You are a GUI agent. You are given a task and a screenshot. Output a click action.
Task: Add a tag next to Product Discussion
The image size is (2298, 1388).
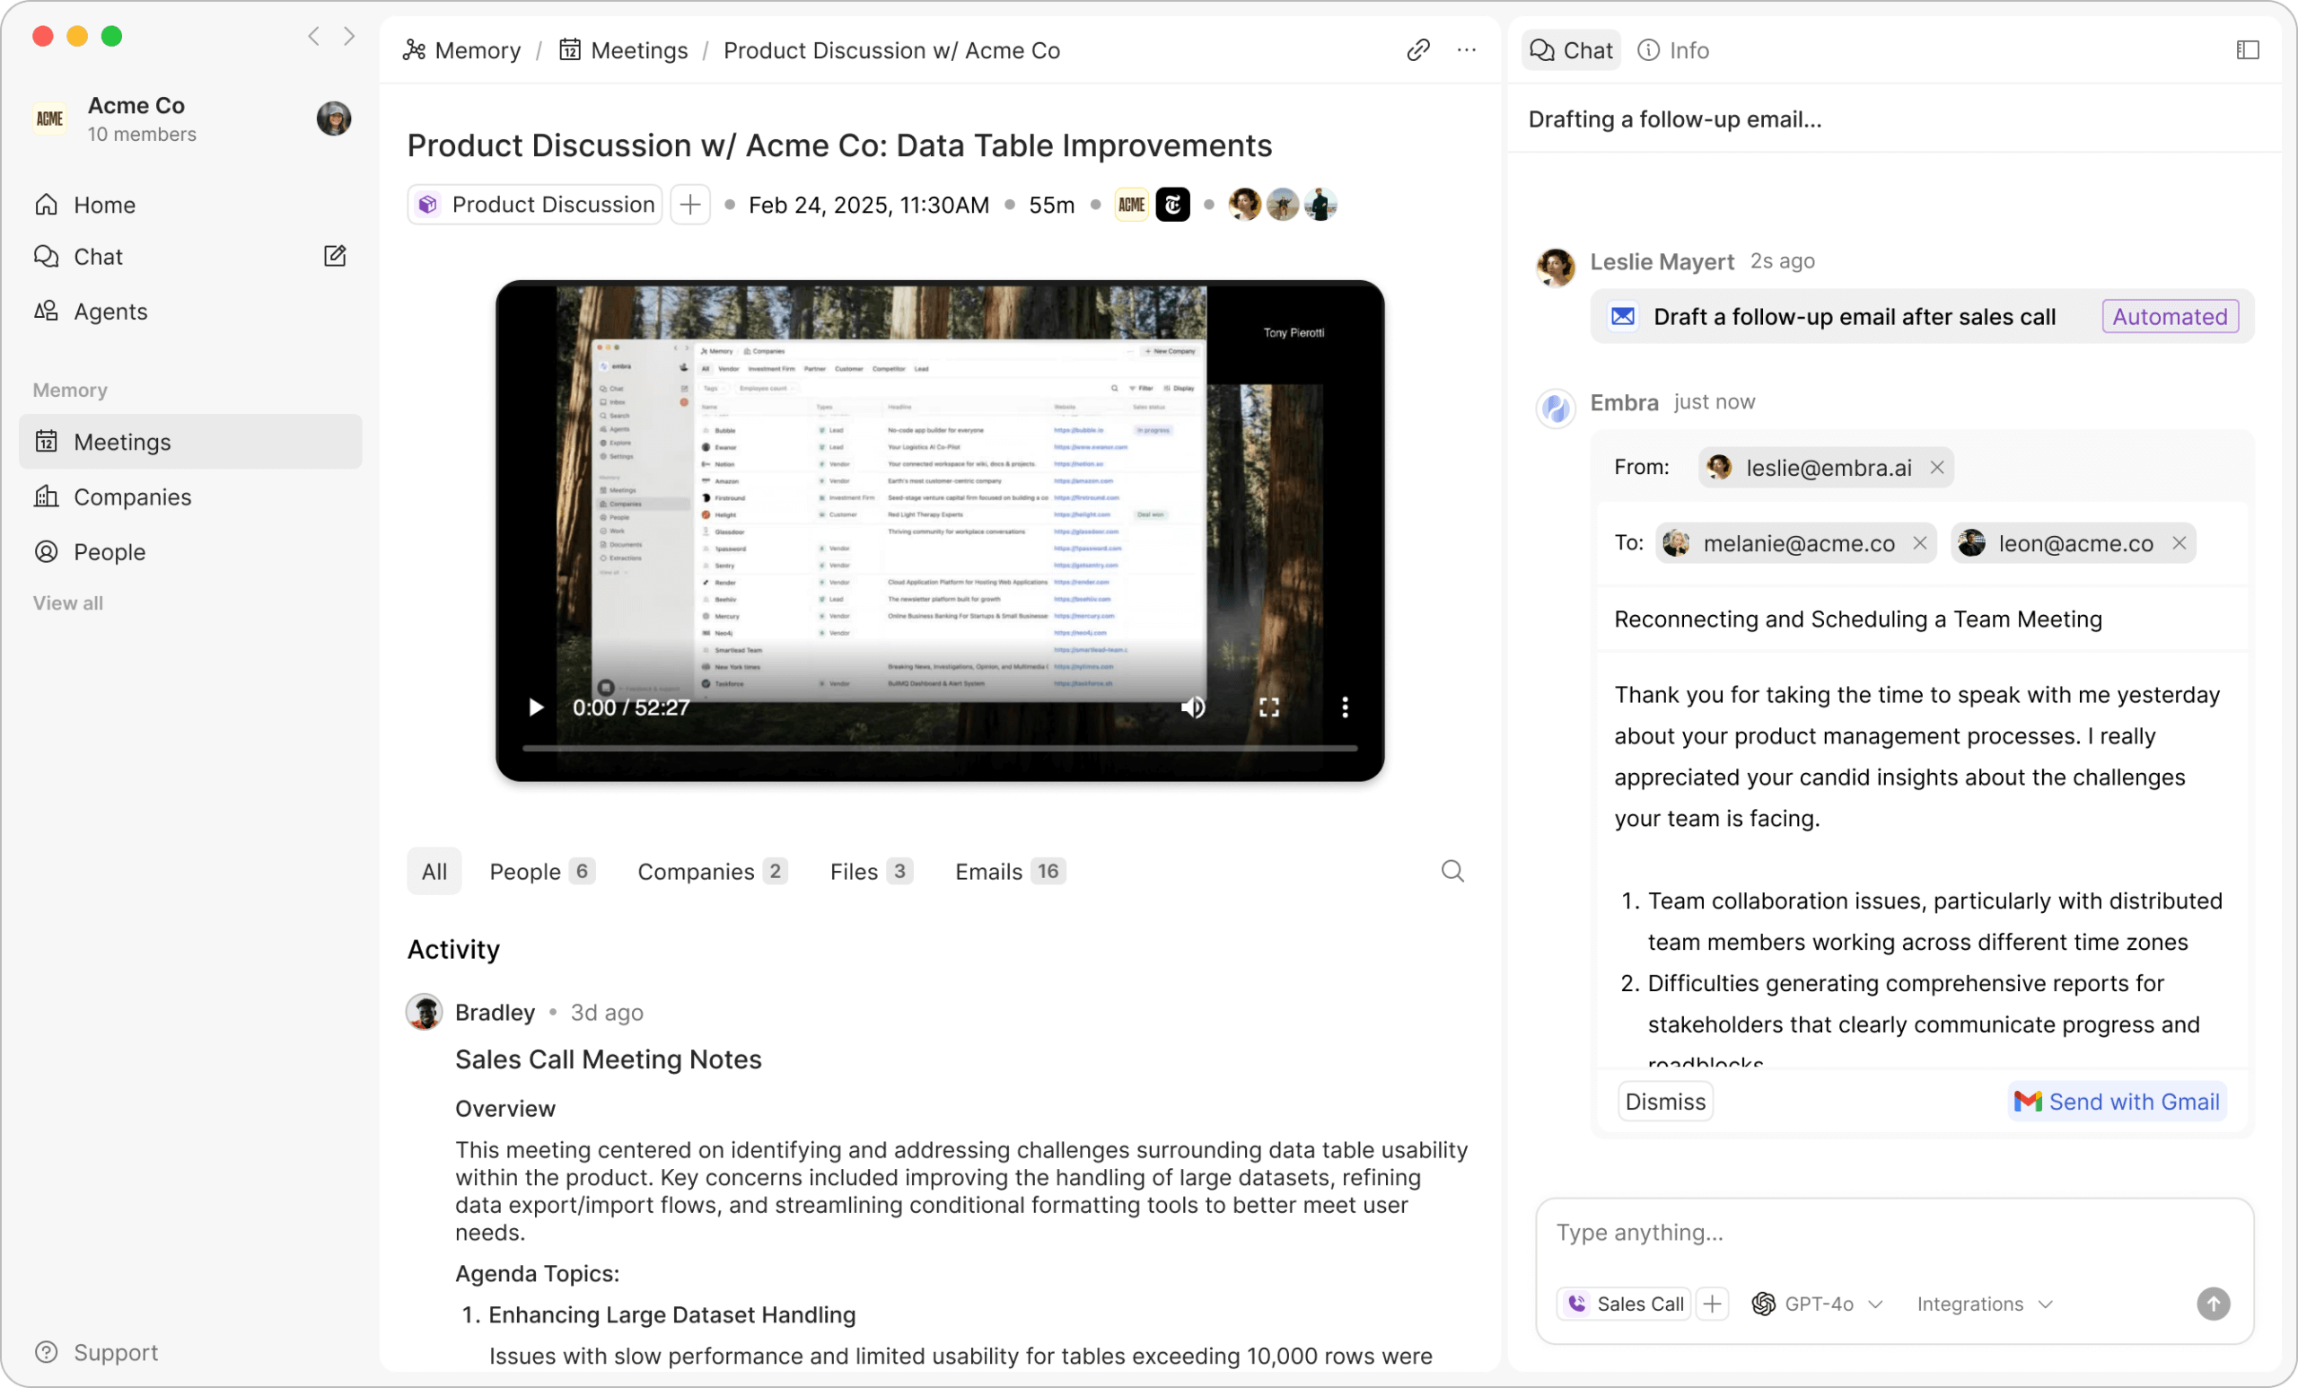[690, 205]
